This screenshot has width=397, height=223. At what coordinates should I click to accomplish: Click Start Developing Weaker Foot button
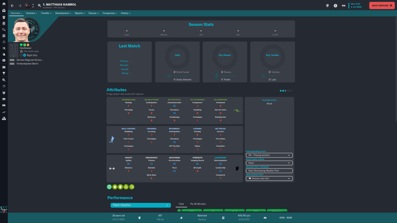(269, 171)
